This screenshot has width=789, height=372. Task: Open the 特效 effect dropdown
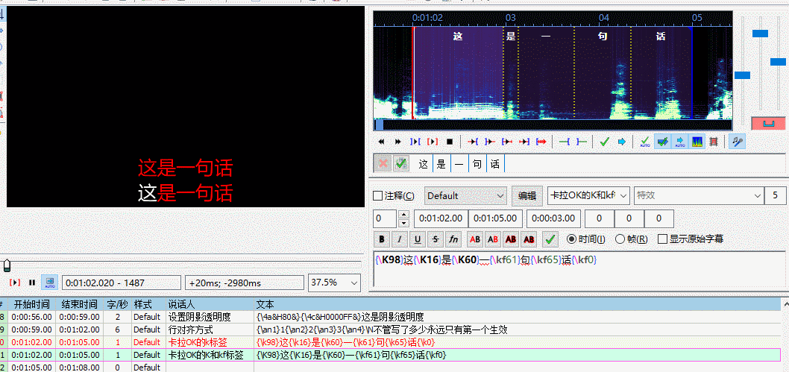[x=699, y=195]
